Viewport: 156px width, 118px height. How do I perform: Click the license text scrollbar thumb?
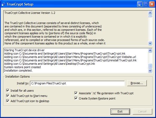tap(150, 16)
